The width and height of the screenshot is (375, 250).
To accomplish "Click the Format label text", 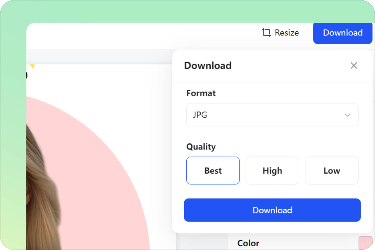I will (201, 93).
